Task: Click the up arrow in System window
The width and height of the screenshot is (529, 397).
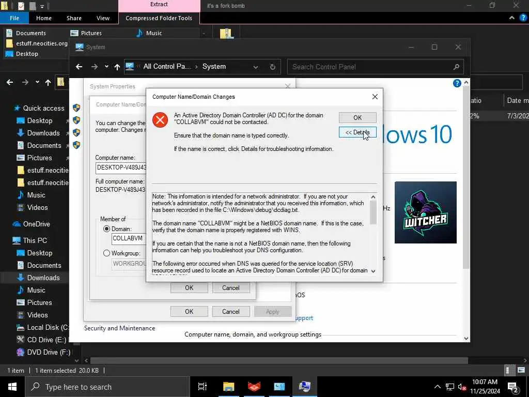Action: (117, 67)
